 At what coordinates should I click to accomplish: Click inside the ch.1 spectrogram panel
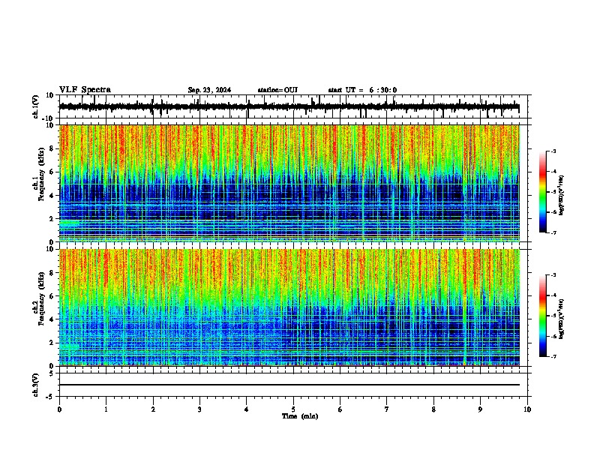click(289, 183)
